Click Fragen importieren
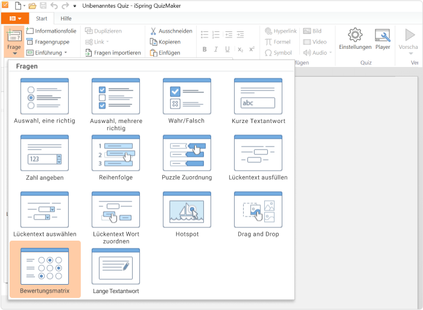Image resolution: width=423 pixels, height=310 pixels. [x=113, y=52]
